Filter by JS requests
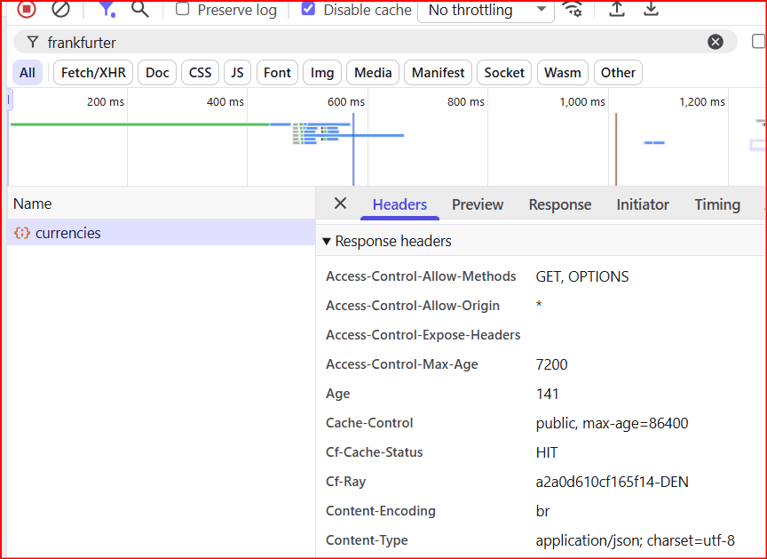 [237, 73]
